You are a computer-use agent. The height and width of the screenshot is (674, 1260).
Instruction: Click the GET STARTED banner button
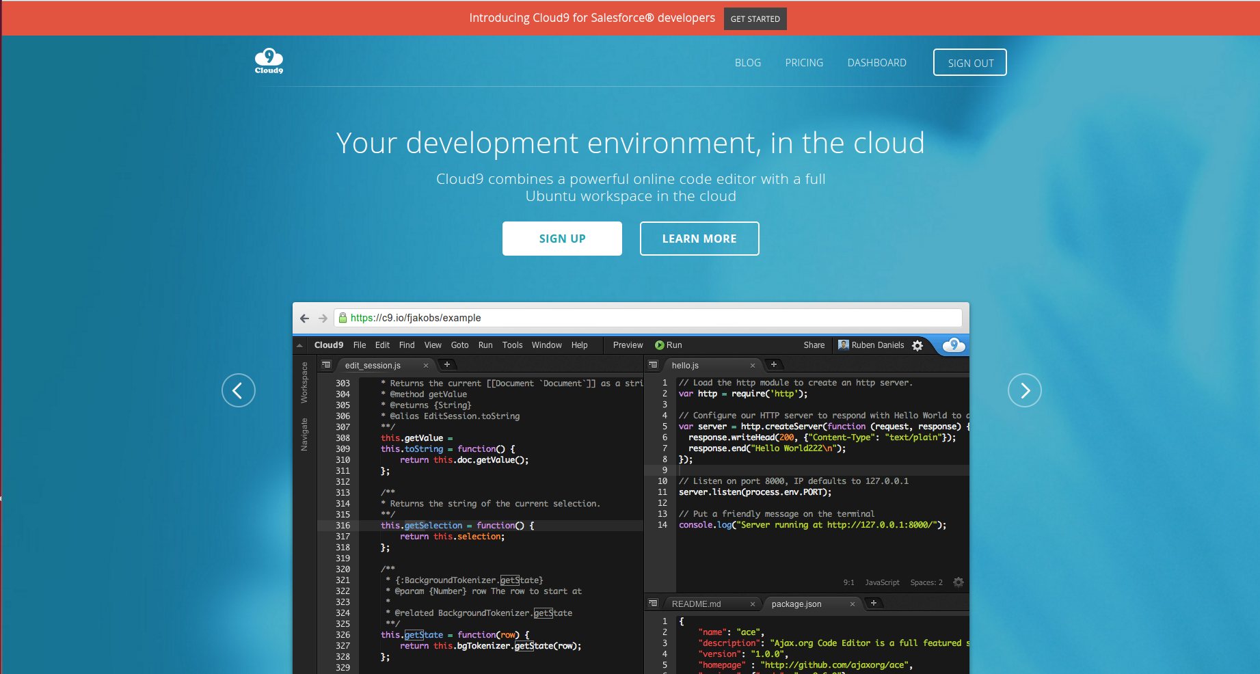point(755,19)
